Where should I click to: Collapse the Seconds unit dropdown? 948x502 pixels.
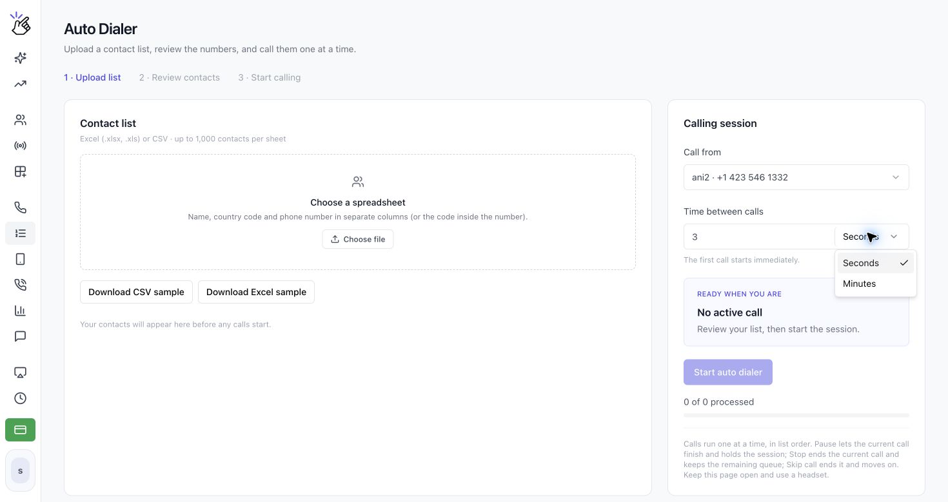click(x=871, y=237)
